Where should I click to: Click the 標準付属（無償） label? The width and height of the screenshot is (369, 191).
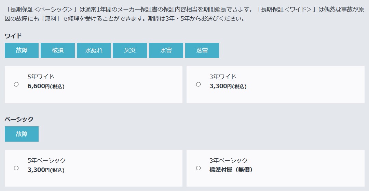(231, 170)
